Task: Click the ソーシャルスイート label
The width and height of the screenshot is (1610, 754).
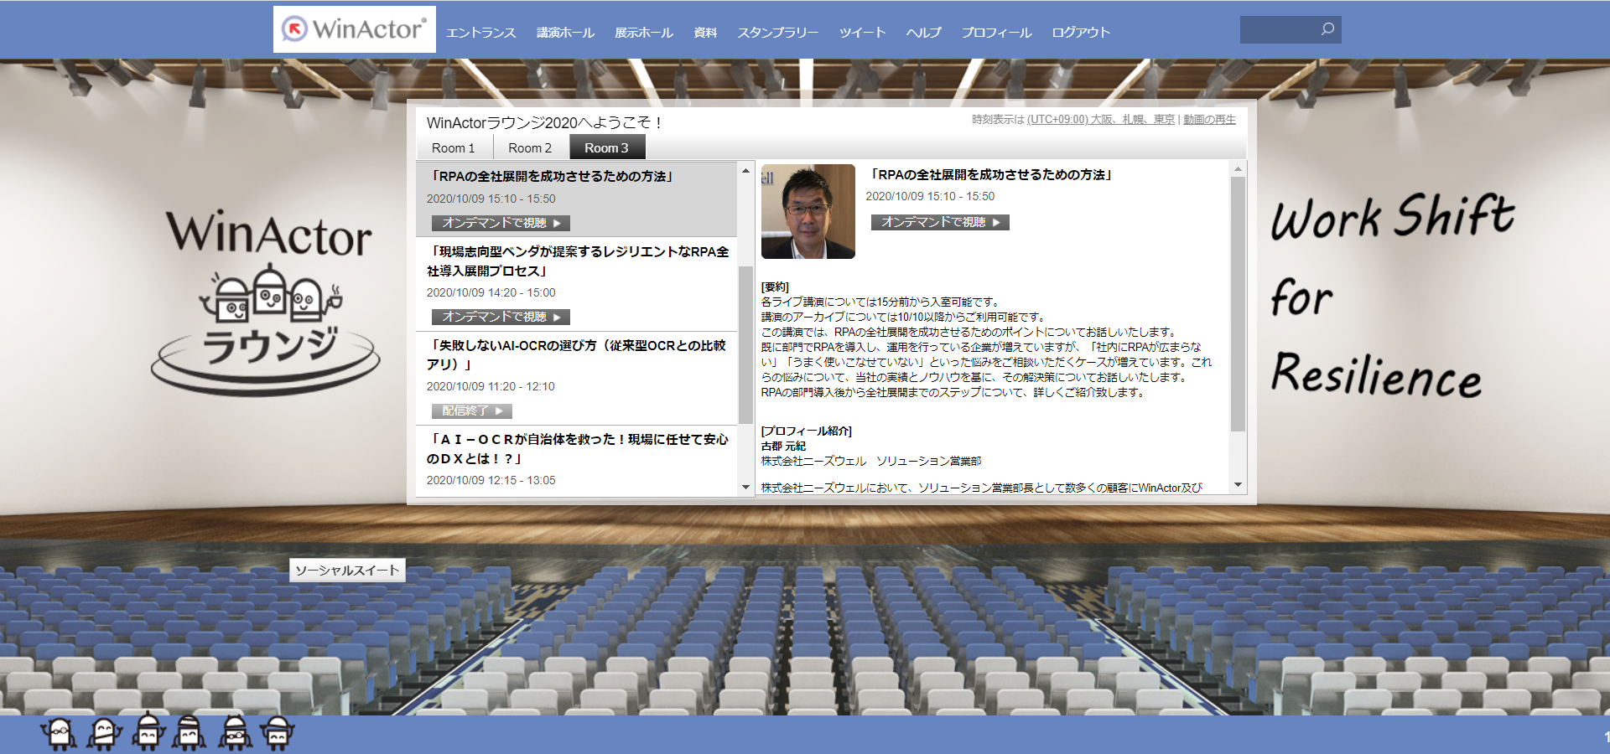Action: [x=347, y=571]
